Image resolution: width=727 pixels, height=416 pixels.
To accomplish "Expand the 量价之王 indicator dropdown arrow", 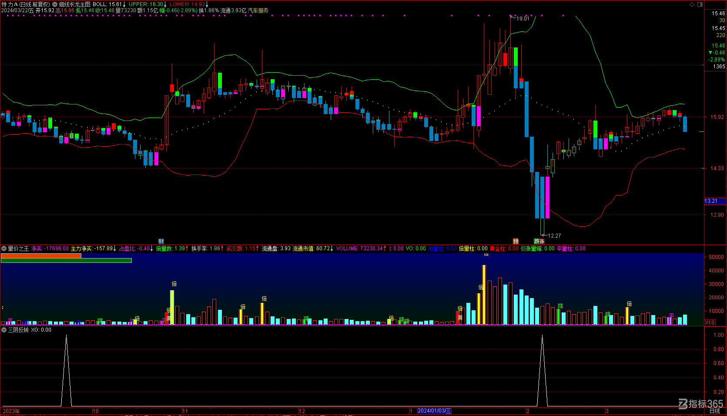I will click(4, 248).
